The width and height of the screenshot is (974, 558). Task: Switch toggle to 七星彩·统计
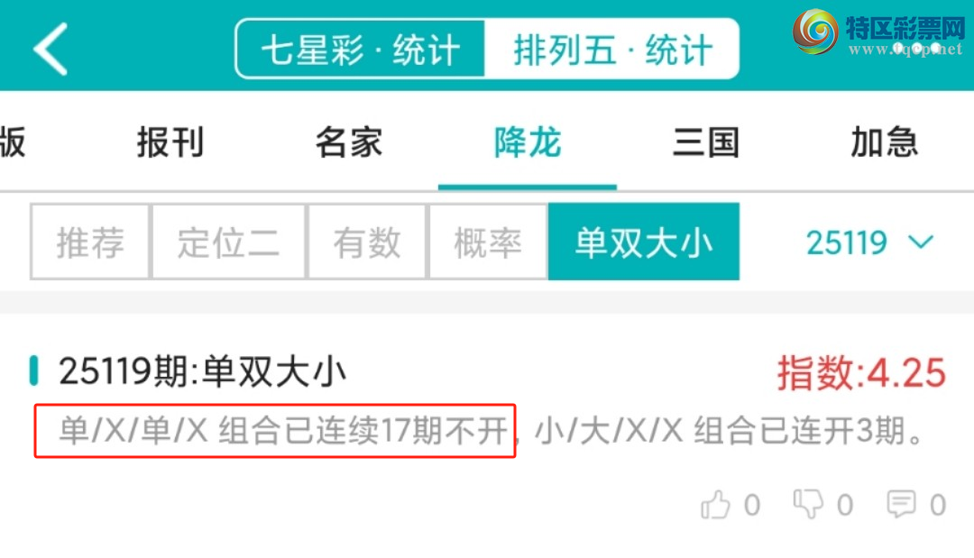pos(360,49)
